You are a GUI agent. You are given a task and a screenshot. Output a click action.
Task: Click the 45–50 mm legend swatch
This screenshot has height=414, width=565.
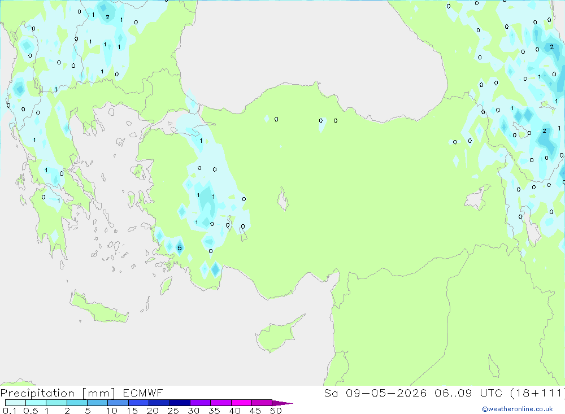click(262, 403)
